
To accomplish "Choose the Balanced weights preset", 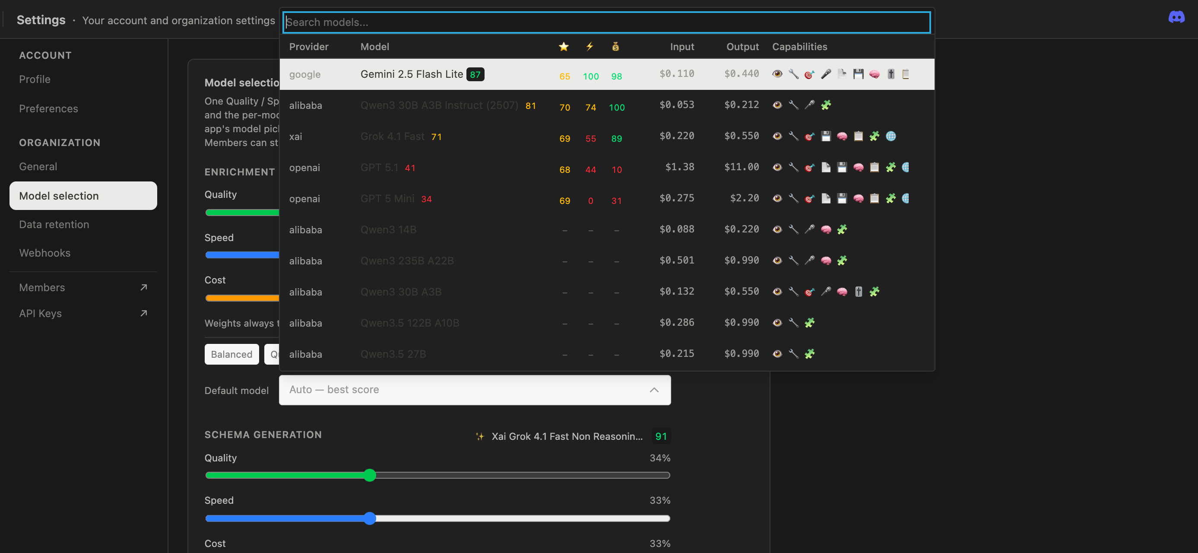I will pos(231,354).
